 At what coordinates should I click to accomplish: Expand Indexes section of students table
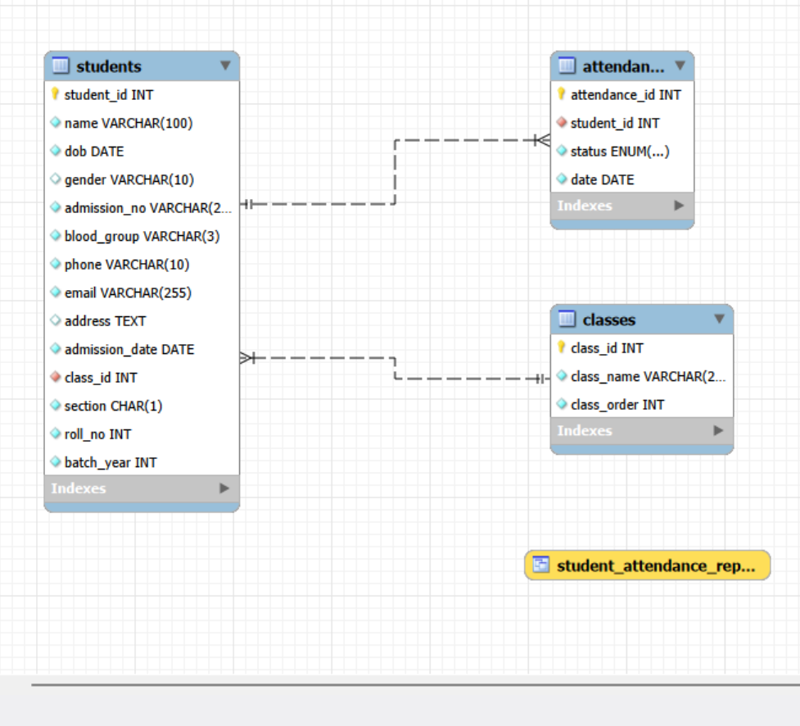coord(224,488)
